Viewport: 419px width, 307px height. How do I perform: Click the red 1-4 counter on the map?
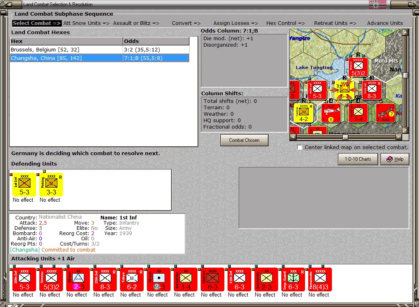pyautogui.click(x=358, y=113)
